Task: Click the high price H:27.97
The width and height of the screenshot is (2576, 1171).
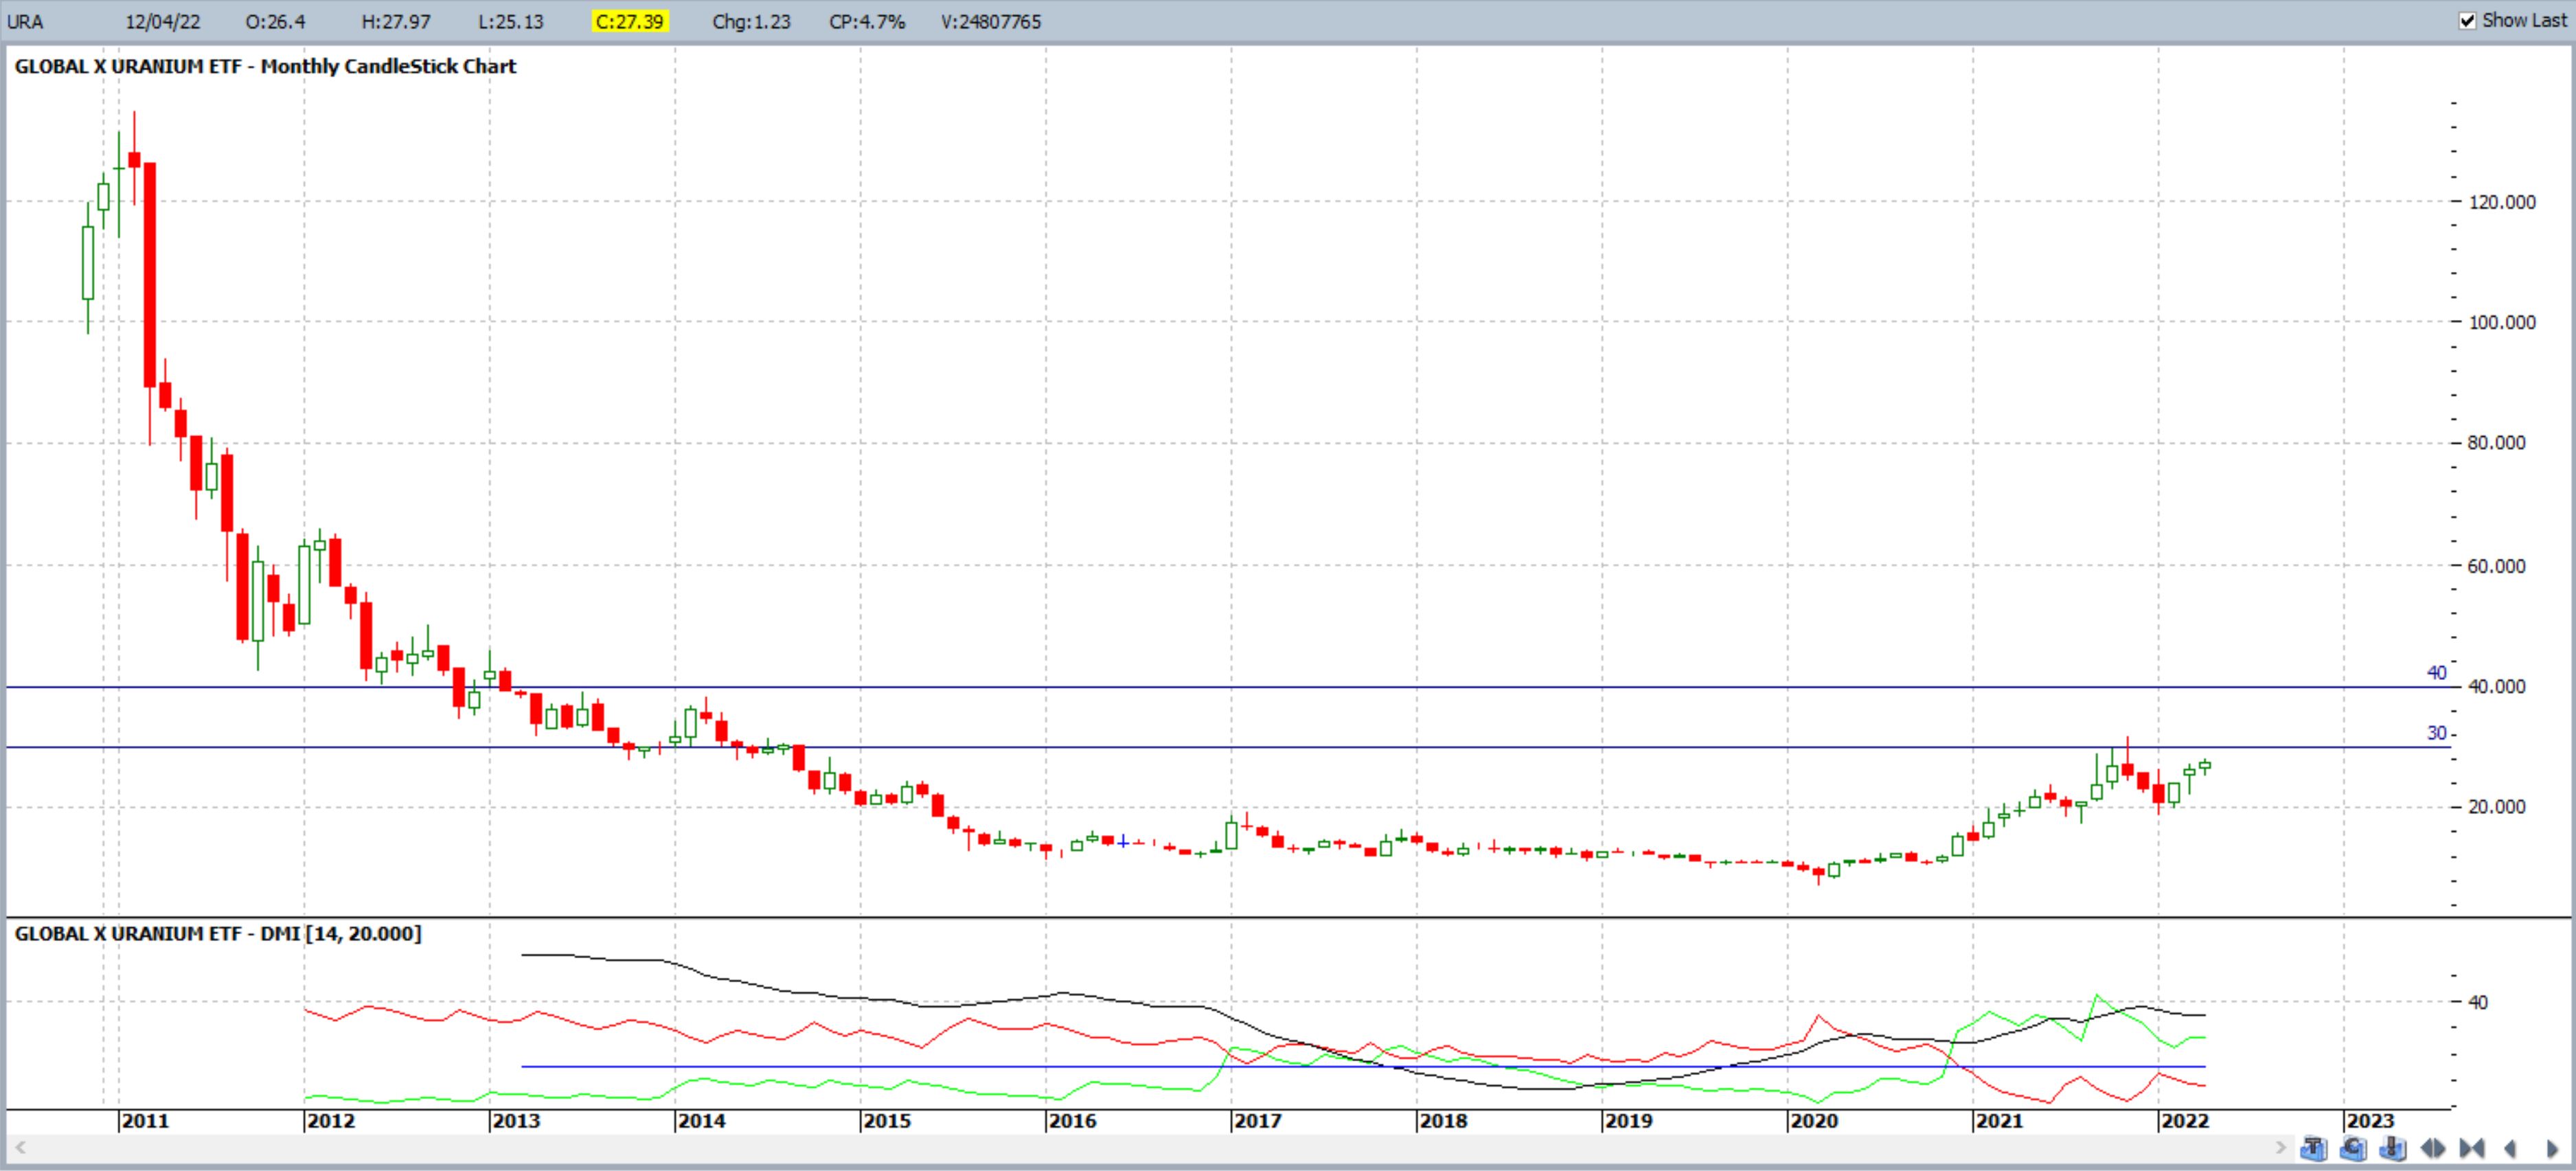Action: 396,21
